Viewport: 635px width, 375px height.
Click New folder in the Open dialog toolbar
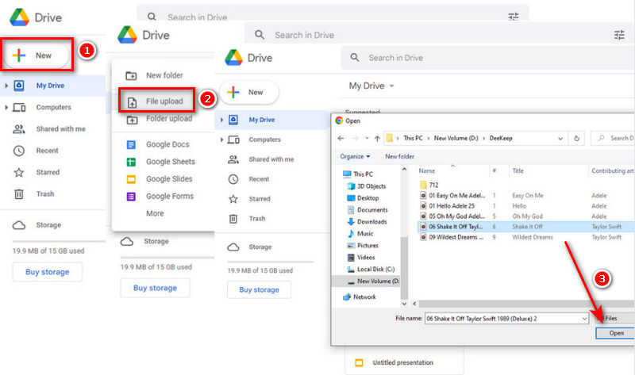tap(399, 156)
